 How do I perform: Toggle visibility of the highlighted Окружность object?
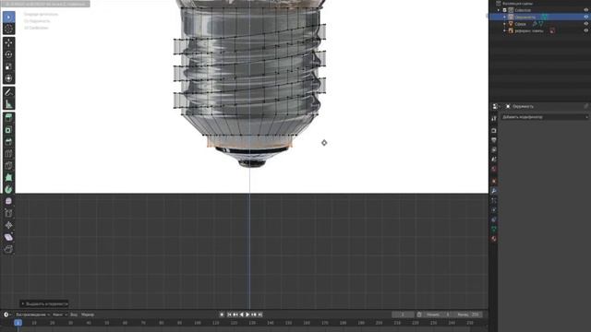[x=586, y=17]
